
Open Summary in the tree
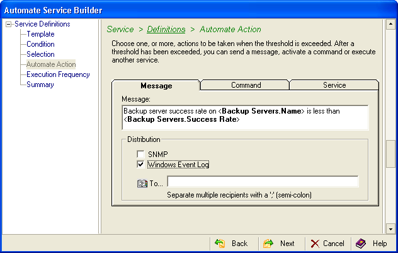[40, 85]
